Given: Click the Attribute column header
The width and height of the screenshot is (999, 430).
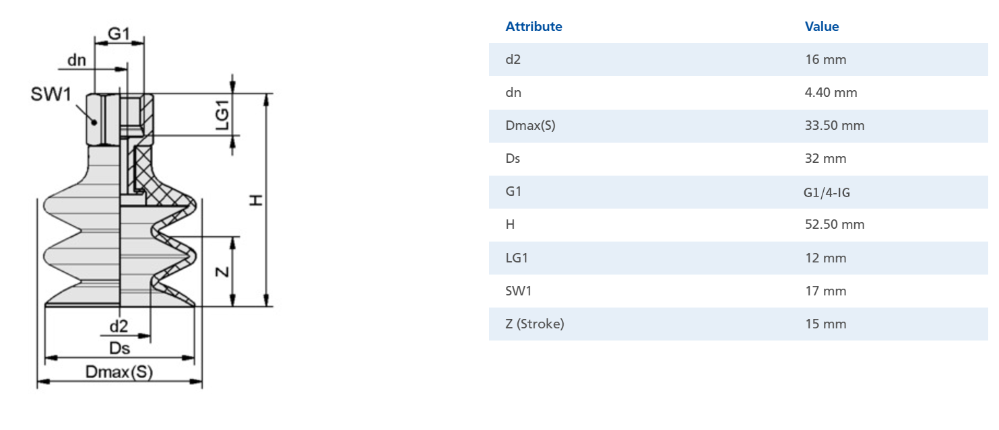Looking at the screenshot, I should tap(534, 27).
